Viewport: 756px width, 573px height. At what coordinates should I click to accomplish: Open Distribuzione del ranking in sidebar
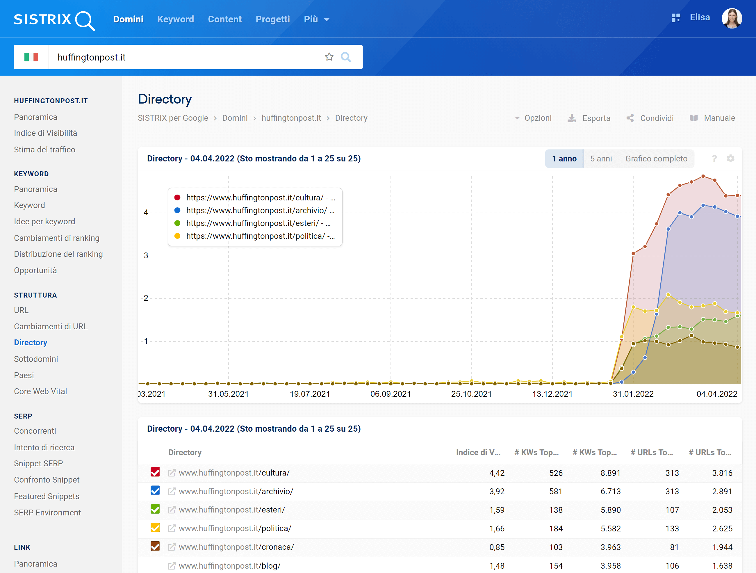tap(58, 254)
